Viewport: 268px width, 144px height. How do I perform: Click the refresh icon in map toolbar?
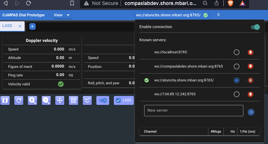pyautogui.click(x=19, y=101)
